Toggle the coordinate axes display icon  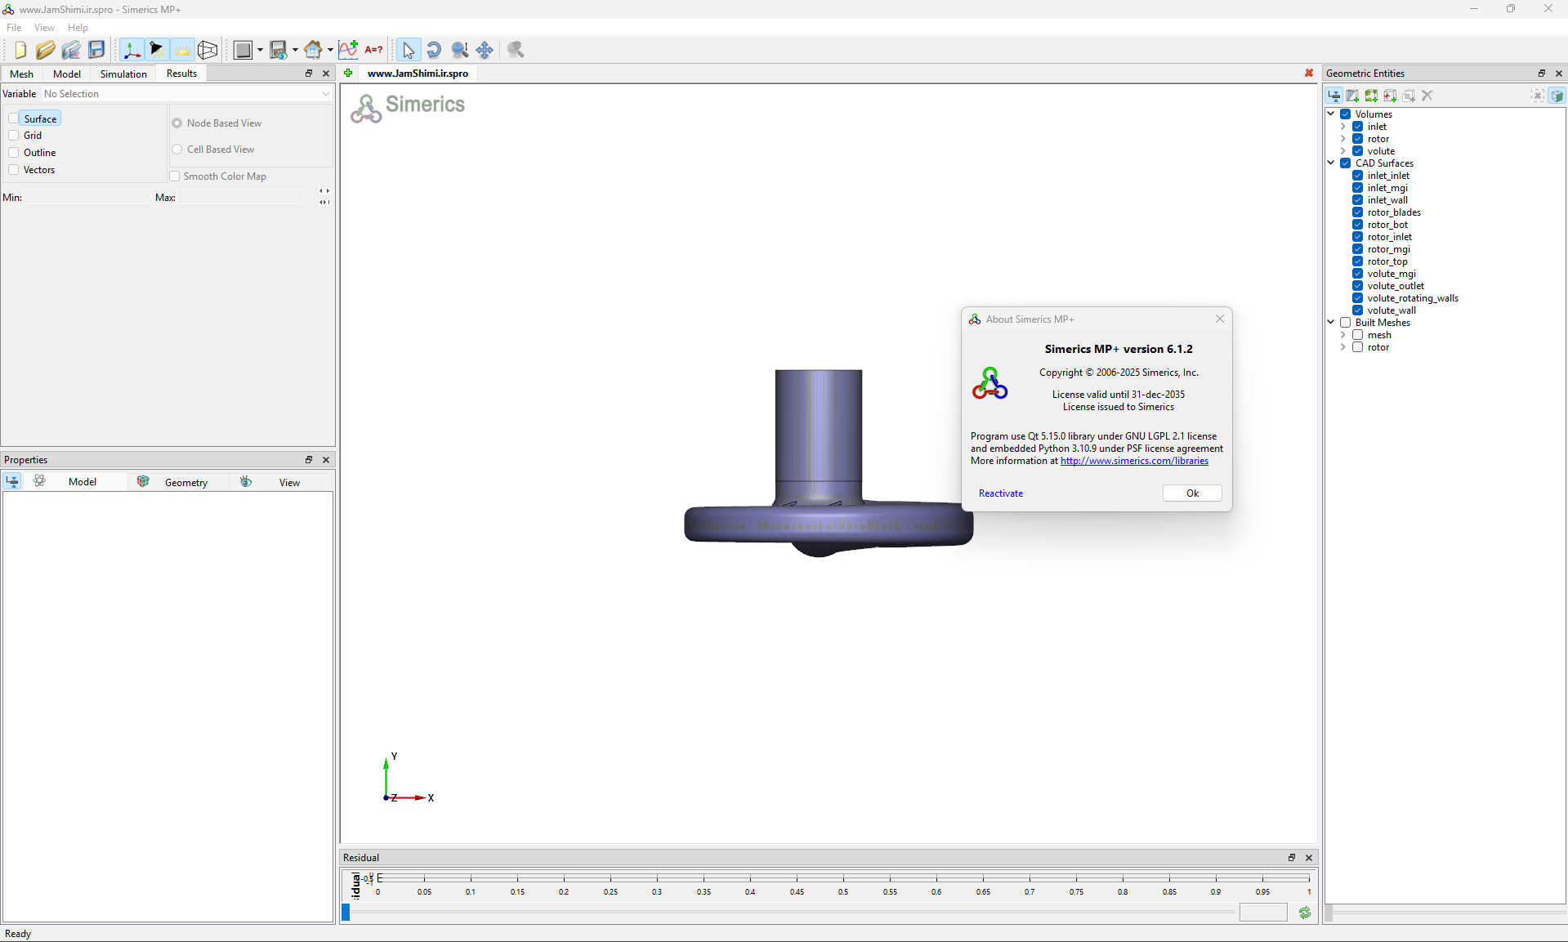(x=131, y=50)
